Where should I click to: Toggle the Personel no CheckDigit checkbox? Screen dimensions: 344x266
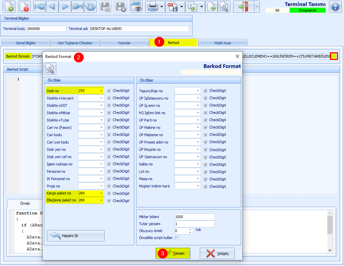coord(109,171)
